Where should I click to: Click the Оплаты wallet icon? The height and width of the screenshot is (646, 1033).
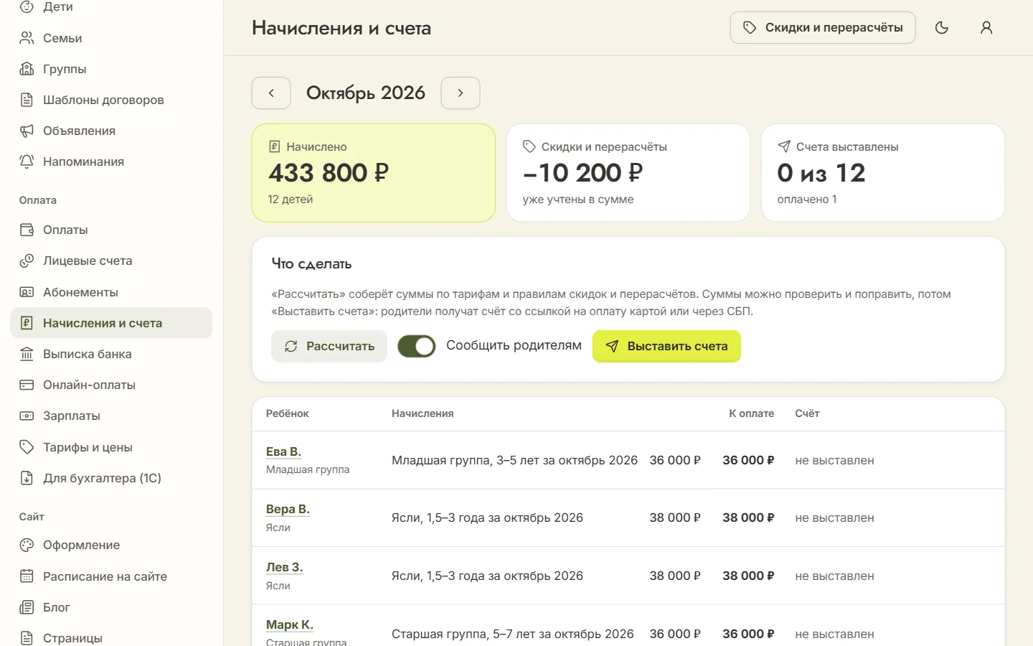pyautogui.click(x=27, y=230)
